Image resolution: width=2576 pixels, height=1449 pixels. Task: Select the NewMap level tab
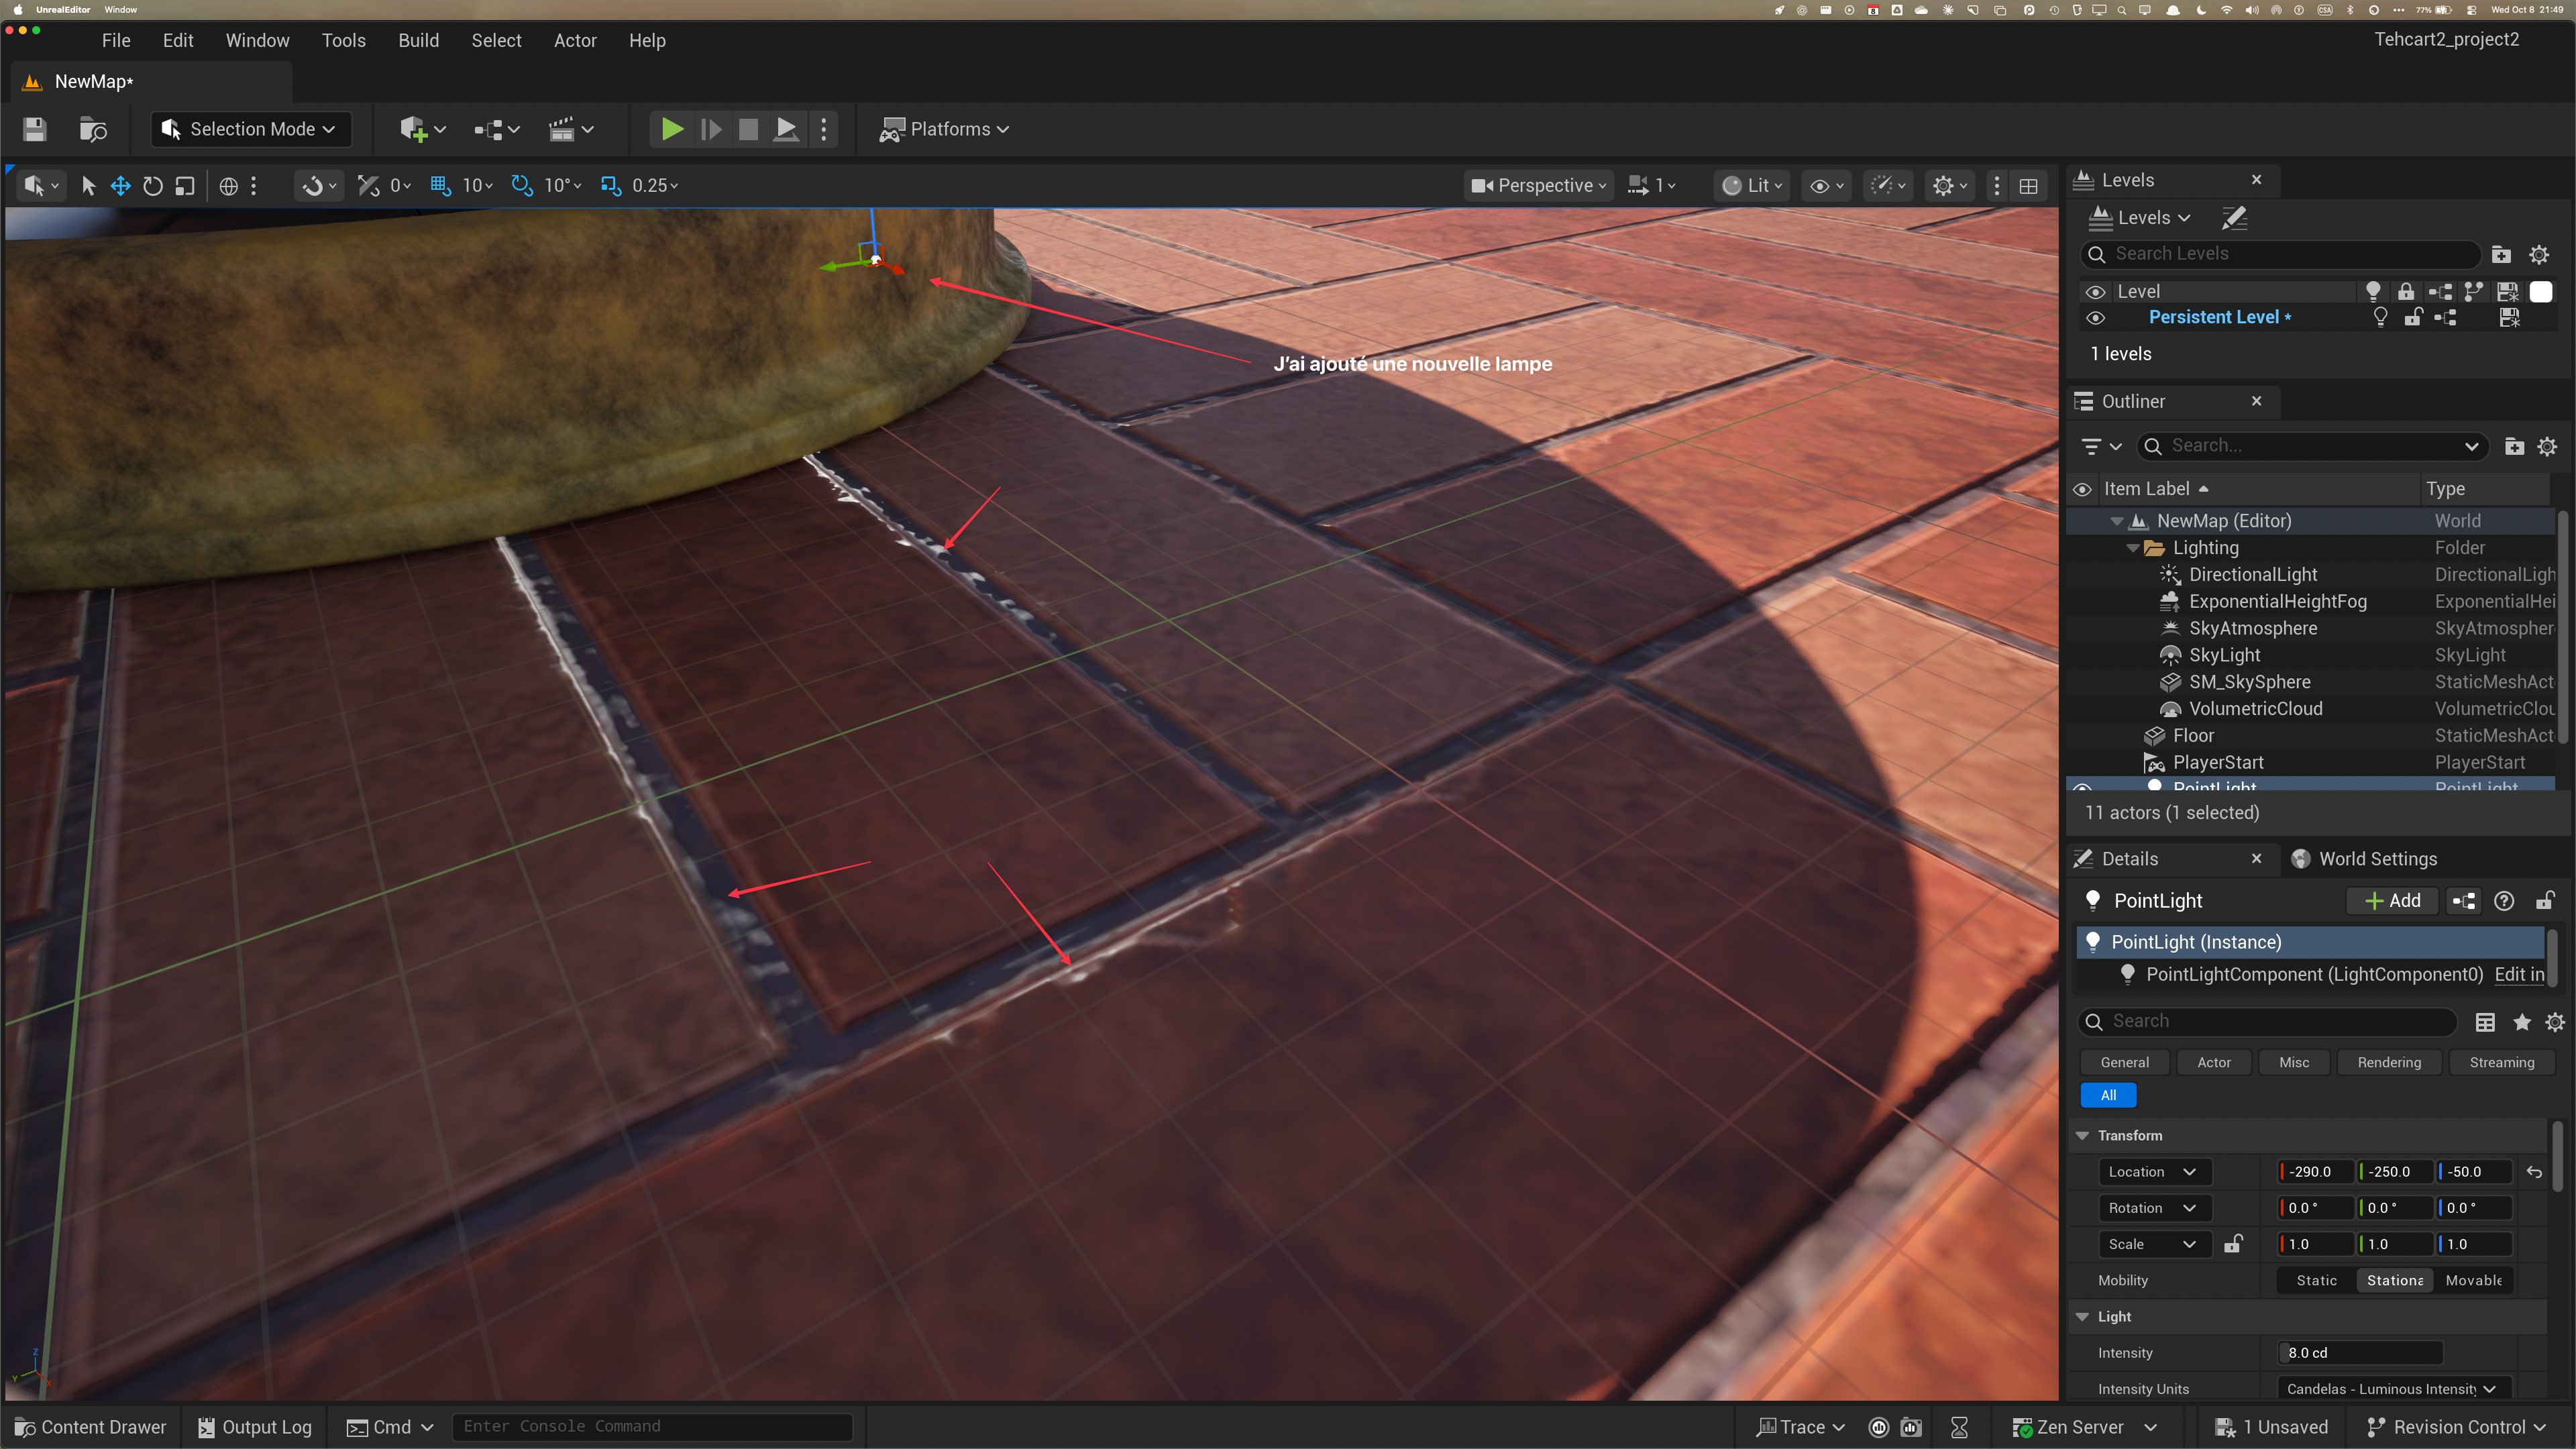152,82
